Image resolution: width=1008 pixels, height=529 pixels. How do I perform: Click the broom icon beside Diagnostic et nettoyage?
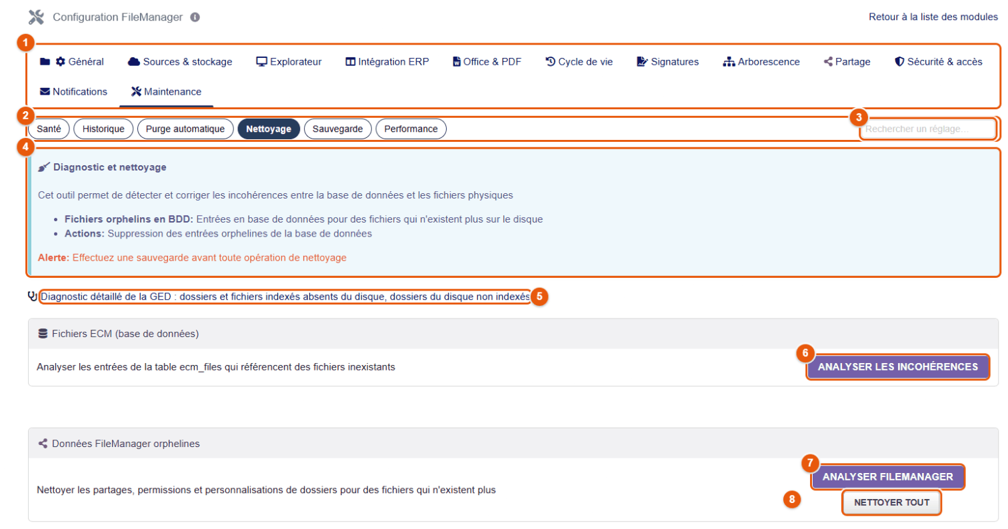pyautogui.click(x=44, y=167)
